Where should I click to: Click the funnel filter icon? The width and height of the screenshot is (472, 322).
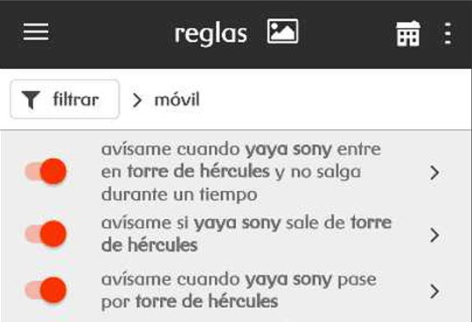pyautogui.click(x=31, y=99)
